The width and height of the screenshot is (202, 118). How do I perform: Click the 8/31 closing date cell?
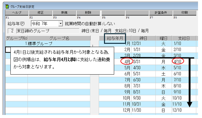coord(143,92)
